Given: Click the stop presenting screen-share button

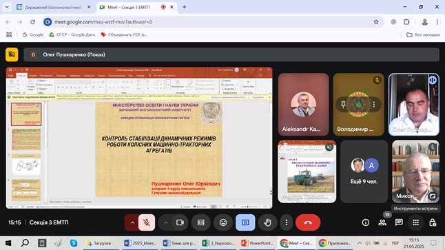Looking at the screenshot, I should pyautogui.click(x=245, y=222).
